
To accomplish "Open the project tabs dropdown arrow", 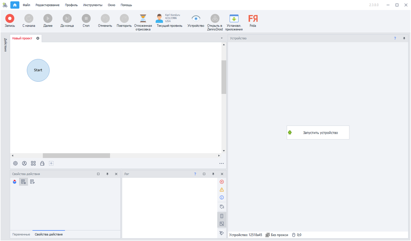I will [x=222, y=38].
